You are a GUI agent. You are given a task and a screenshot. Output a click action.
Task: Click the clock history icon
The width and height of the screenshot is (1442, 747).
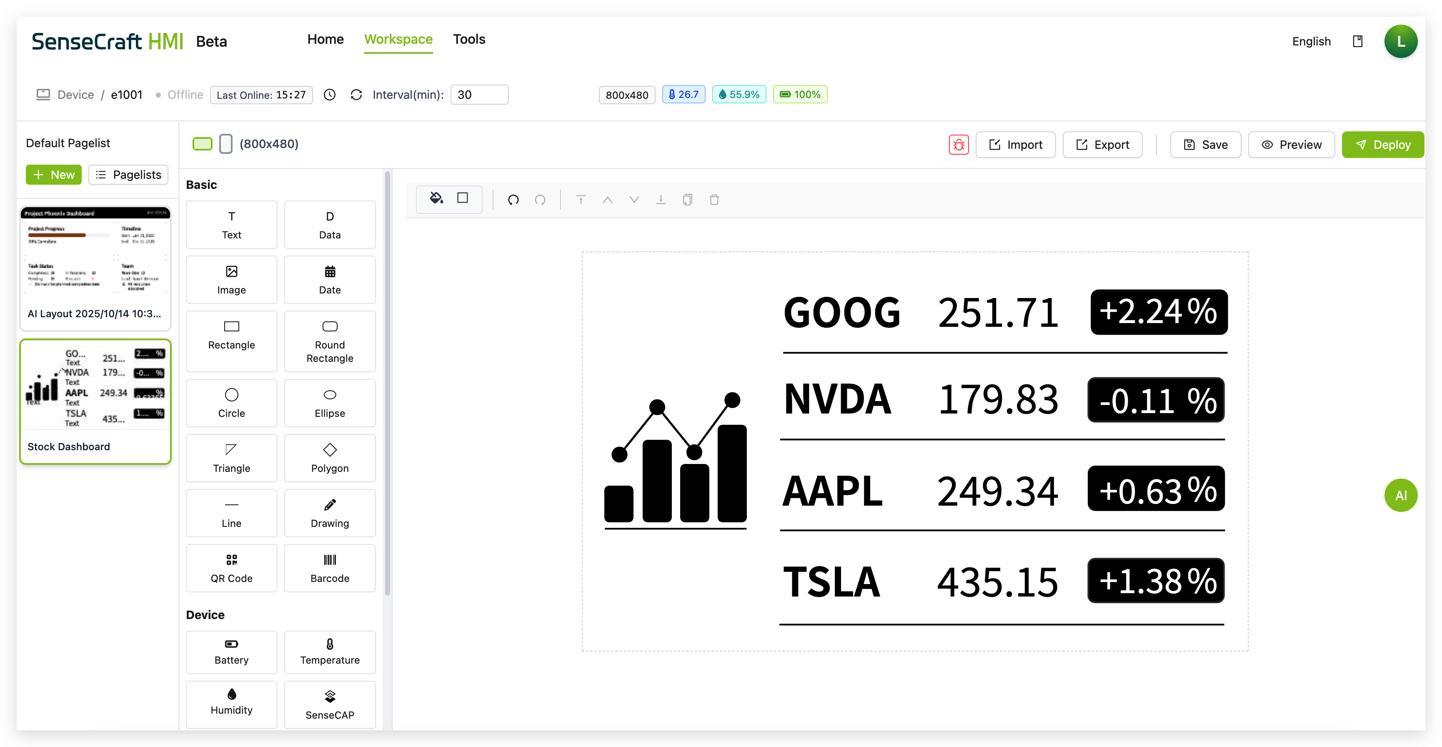(330, 95)
